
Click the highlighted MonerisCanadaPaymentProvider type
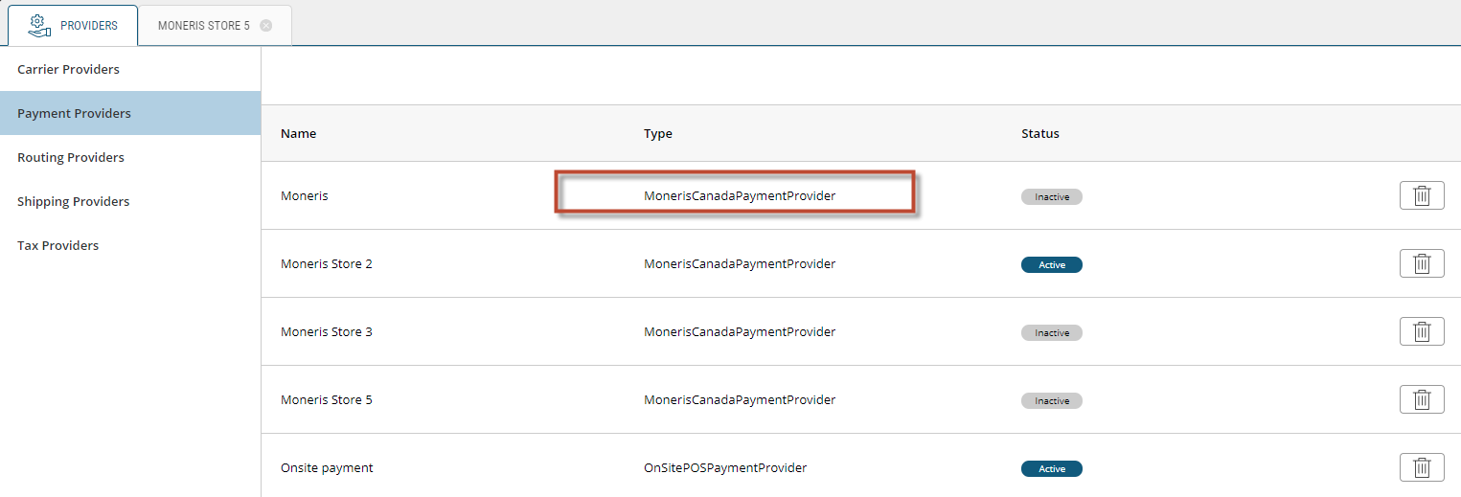[739, 195]
